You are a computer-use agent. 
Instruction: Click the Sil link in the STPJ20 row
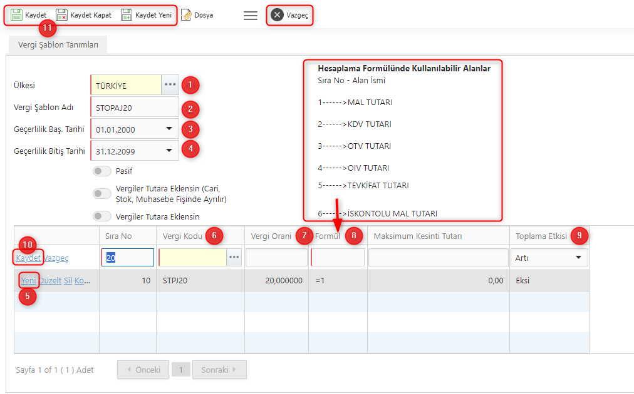(x=68, y=281)
